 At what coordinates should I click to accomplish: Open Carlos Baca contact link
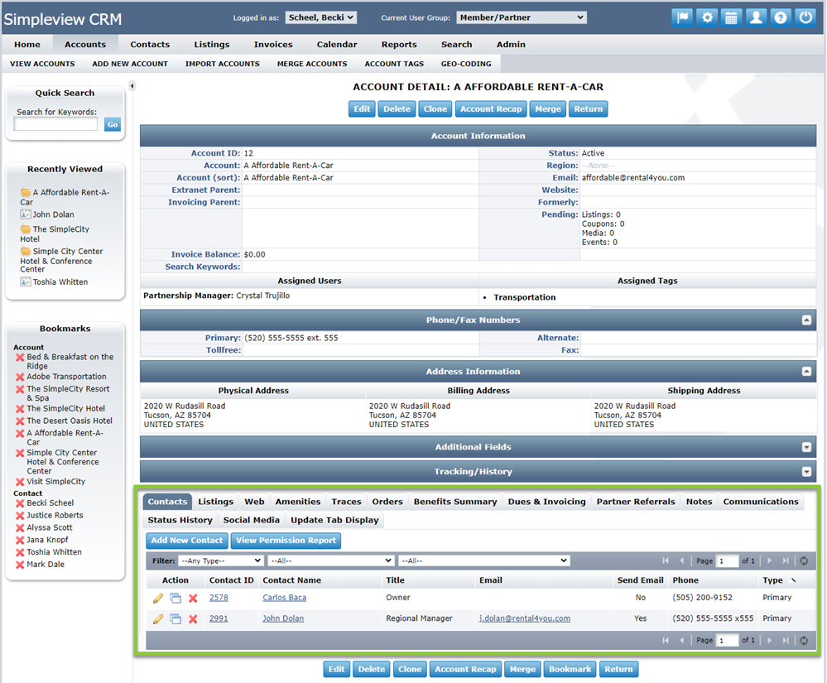click(x=284, y=598)
